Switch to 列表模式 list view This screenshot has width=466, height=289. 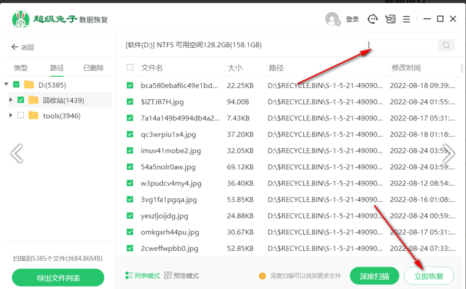(147, 276)
